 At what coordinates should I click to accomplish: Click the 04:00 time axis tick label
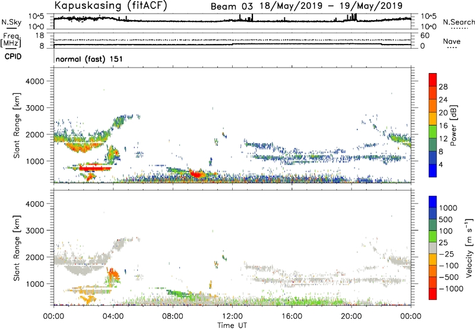pos(113,317)
